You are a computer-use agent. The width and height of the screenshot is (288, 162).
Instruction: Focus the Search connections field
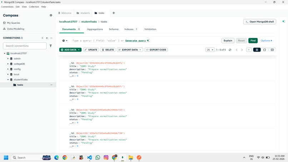[25, 46]
